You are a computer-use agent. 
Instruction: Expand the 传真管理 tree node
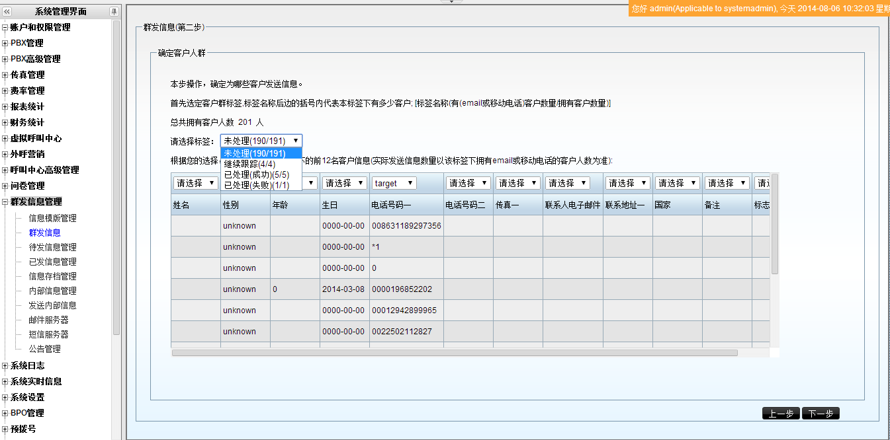point(5,75)
